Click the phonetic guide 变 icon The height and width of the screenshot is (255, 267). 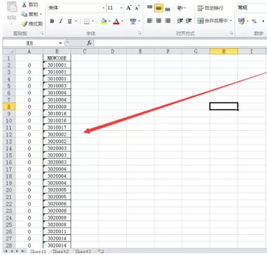pos(133,21)
